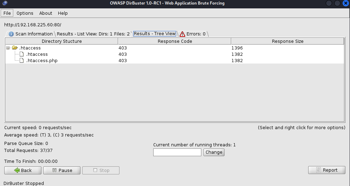Click the Average speed requests/sec text
Image resolution: width=350 pixels, height=186 pixels.
[x=49, y=135]
